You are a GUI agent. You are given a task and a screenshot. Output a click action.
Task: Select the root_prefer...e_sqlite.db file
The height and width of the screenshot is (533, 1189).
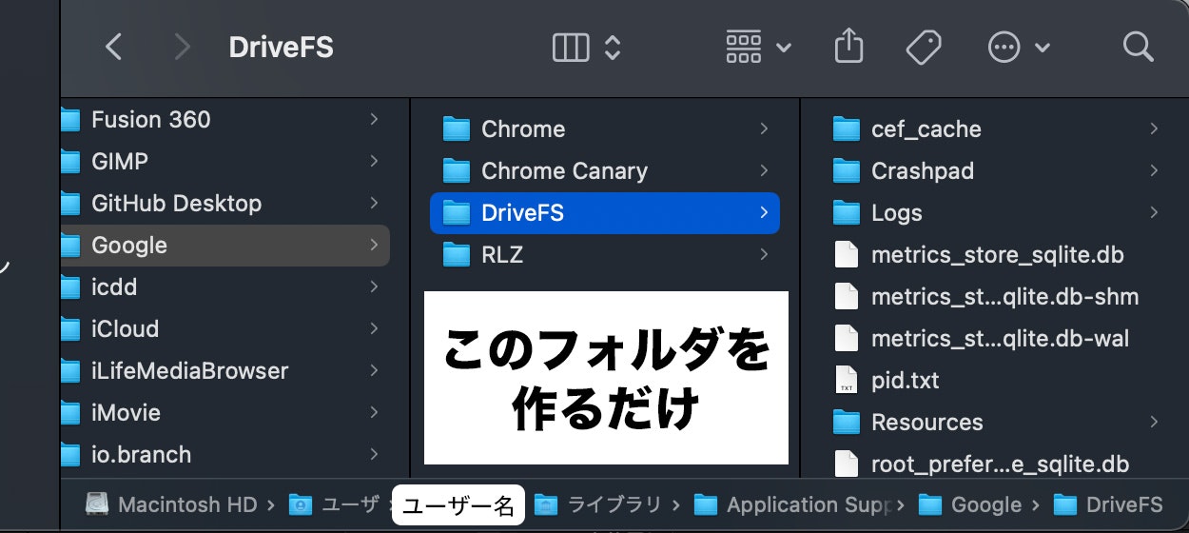pyautogui.click(x=996, y=464)
